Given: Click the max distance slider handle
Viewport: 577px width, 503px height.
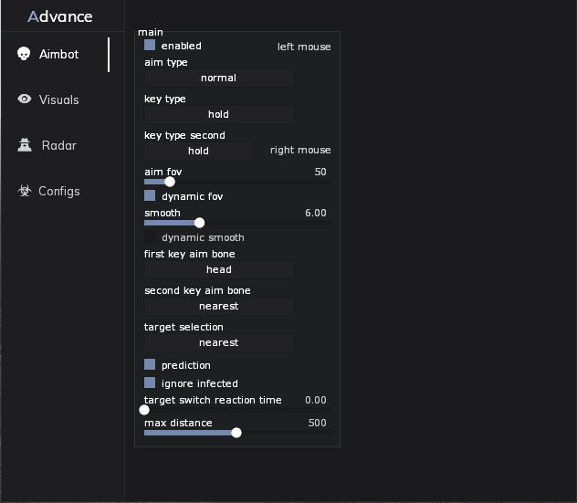Looking at the screenshot, I should [236, 433].
